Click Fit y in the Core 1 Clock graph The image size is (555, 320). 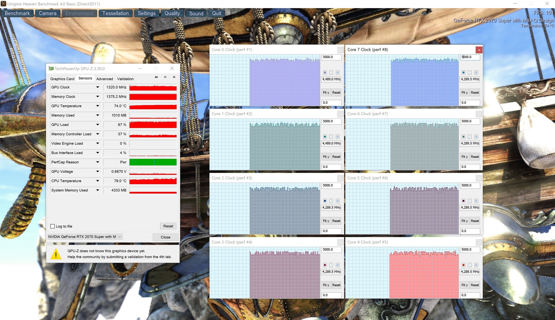click(x=326, y=157)
